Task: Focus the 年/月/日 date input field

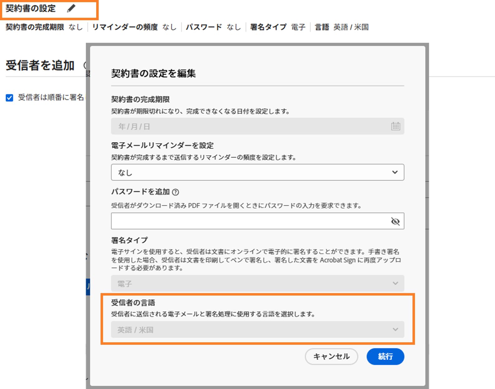Action: (257, 126)
